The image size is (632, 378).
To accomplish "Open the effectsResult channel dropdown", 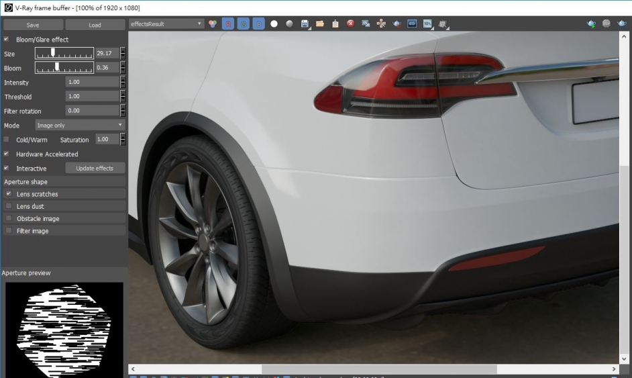I will click(166, 23).
